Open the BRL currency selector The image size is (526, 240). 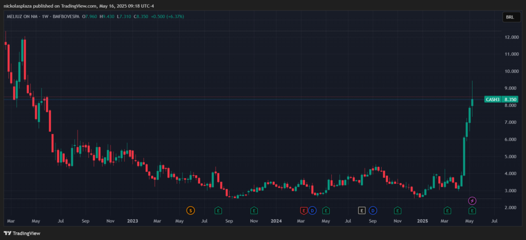pos(509,17)
